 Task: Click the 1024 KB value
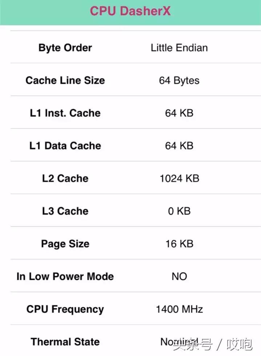[x=179, y=179]
